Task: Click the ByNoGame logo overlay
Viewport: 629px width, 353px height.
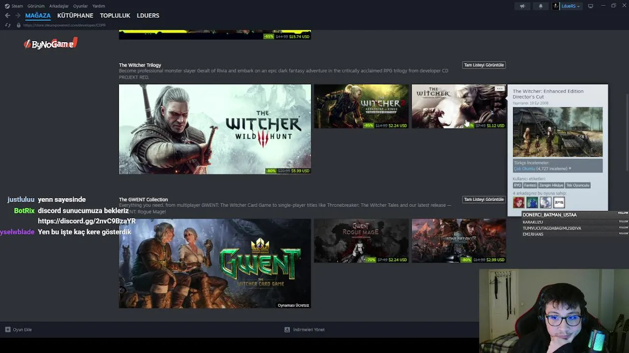Action: [x=51, y=44]
